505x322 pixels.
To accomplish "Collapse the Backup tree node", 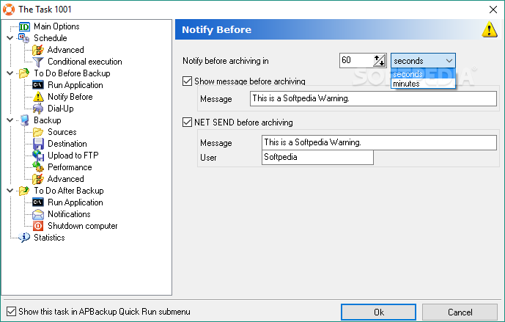I will point(10,120).
